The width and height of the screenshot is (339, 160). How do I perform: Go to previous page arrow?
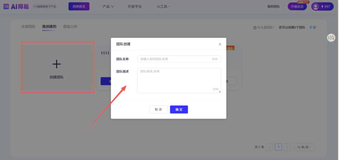(x=270, y=147)
